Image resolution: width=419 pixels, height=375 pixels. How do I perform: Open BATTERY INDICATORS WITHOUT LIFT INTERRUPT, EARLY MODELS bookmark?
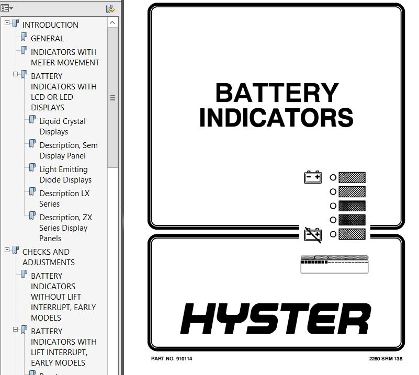(x=63, y=297)
